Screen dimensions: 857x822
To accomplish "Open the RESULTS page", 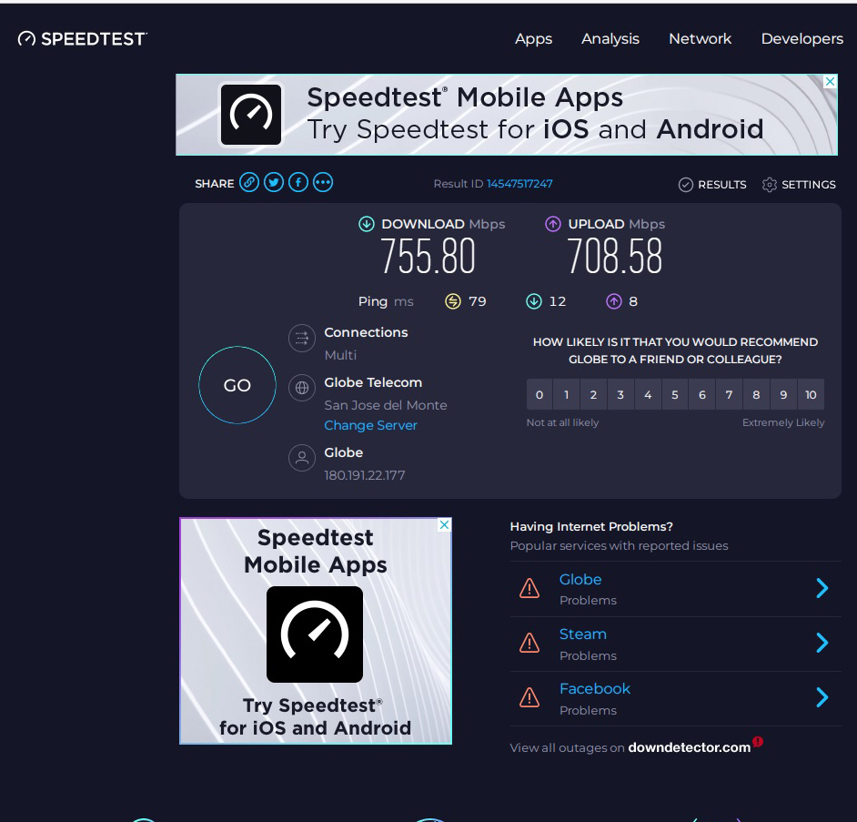I will pyautogui.click(x=712, y=185).
